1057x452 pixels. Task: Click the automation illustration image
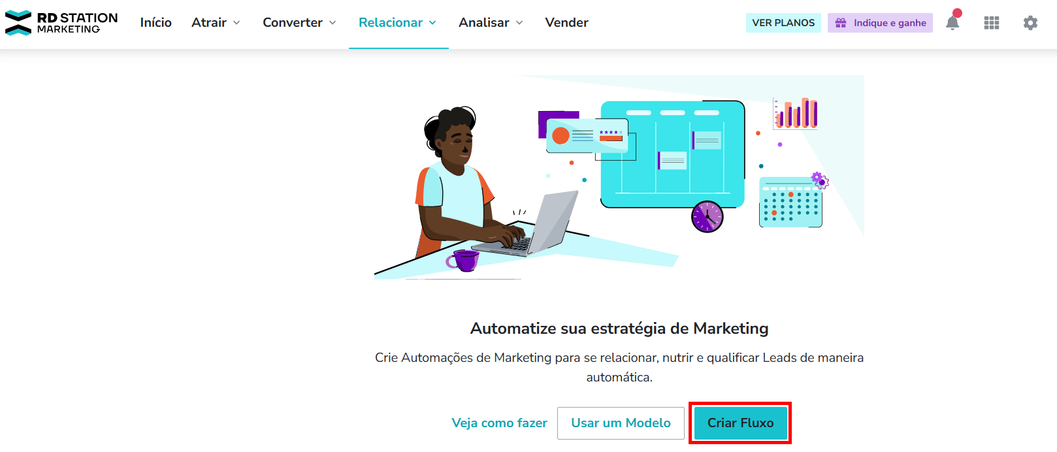pos(619,178)
